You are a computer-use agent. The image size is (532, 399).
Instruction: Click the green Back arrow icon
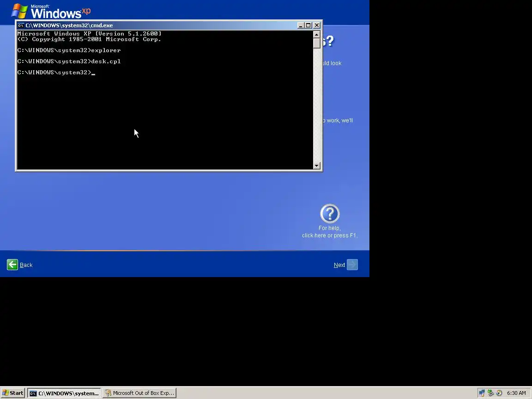coord(12,265)
